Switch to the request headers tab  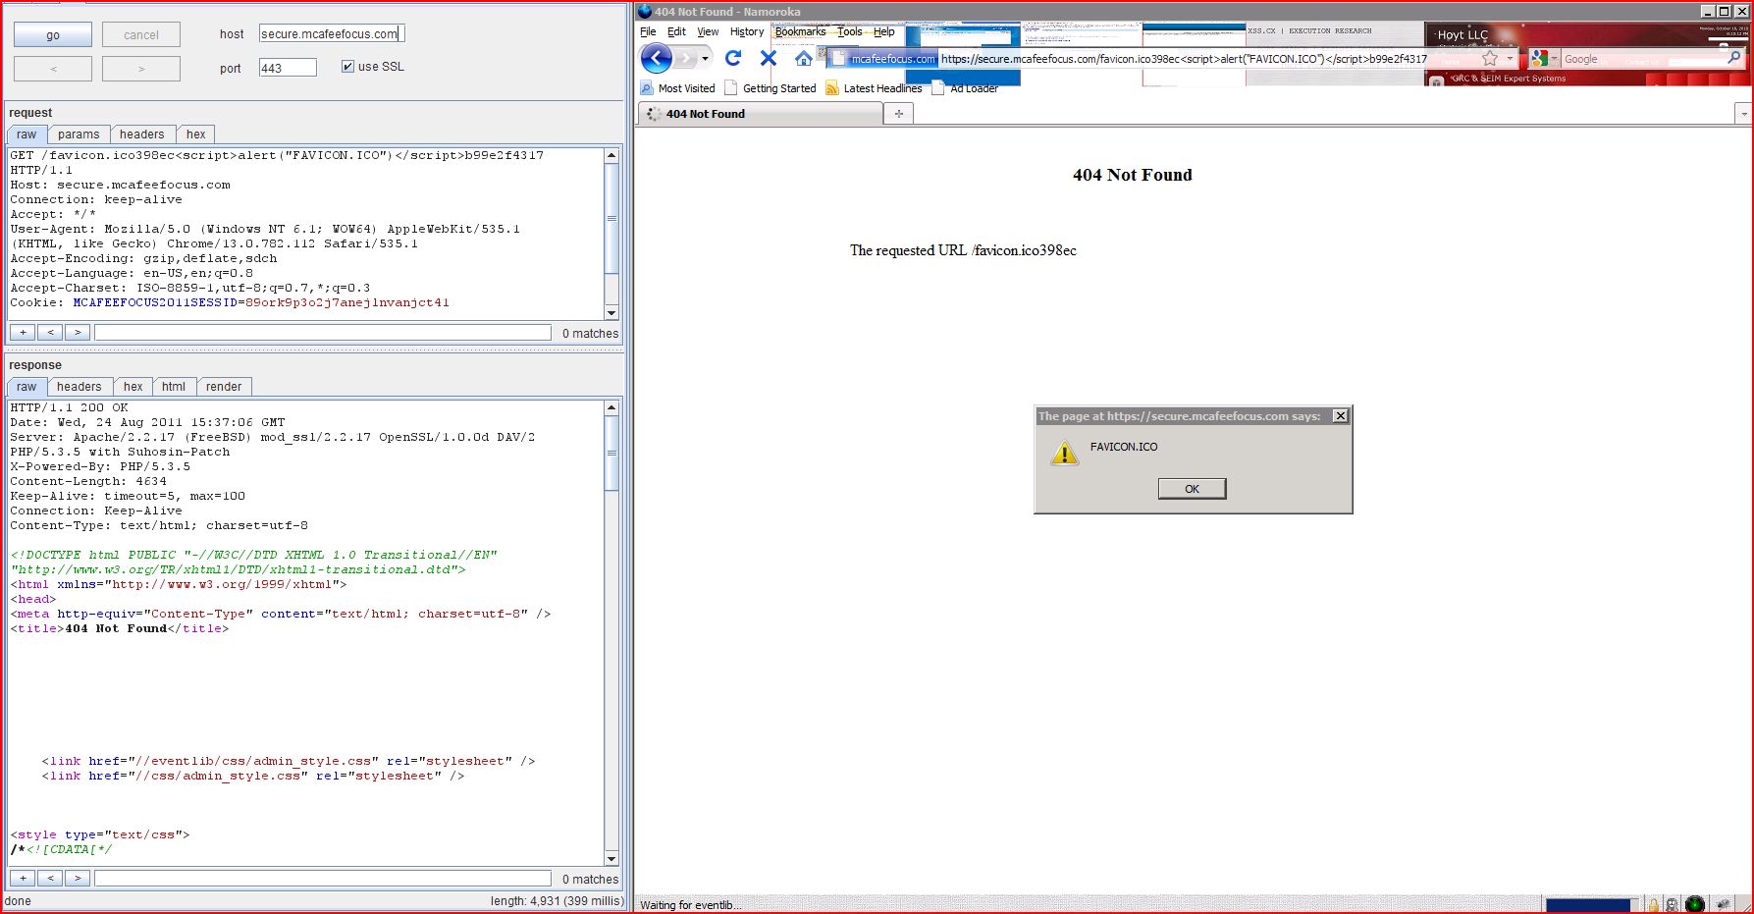(142, 134)
